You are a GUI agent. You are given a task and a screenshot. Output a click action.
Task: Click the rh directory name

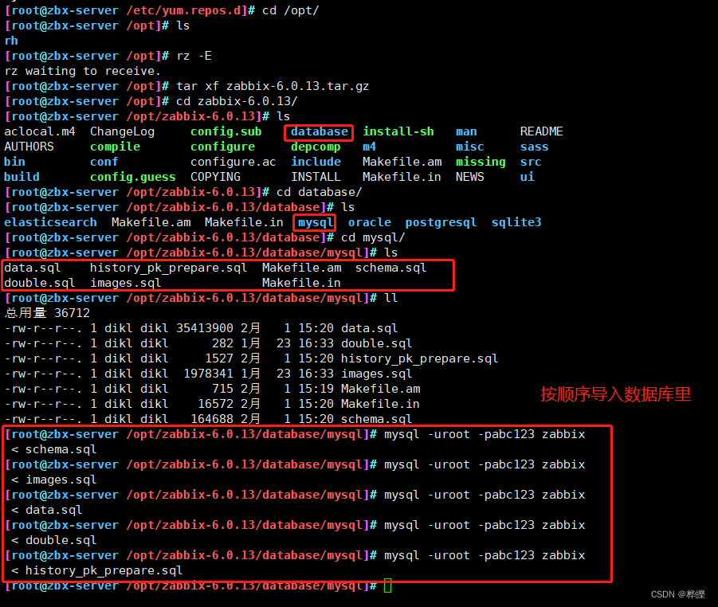click(x=11, y=41)
